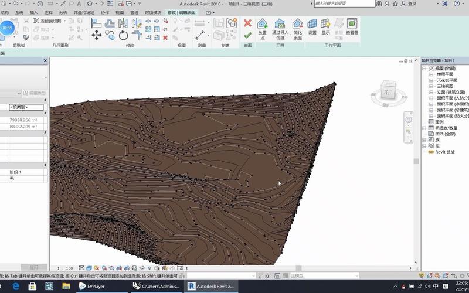Click the 编辑类型 button in properties
The width and height of the screenshot is (469, 293).
coord(35,93)
